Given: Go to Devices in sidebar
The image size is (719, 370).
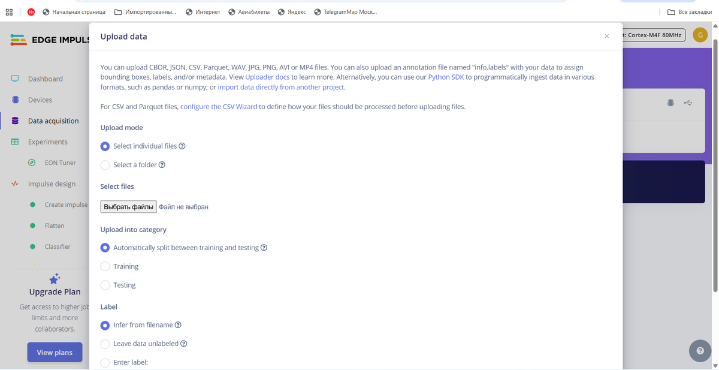Looking at the screenshot, I should [x=40, y=100].
